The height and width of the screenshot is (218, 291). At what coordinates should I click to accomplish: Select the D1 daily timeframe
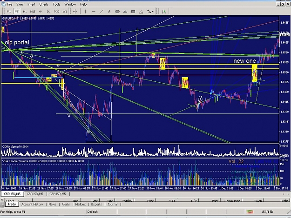(x=48, y=12)
